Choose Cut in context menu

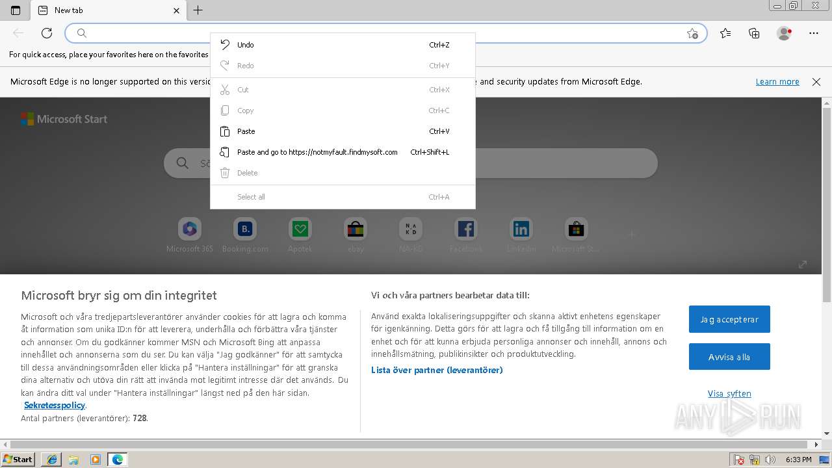pyautogui.click(x=343, y=90)
